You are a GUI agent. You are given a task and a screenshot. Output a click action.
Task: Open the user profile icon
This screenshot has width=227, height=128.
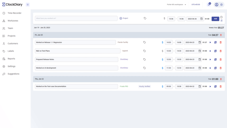216,5
